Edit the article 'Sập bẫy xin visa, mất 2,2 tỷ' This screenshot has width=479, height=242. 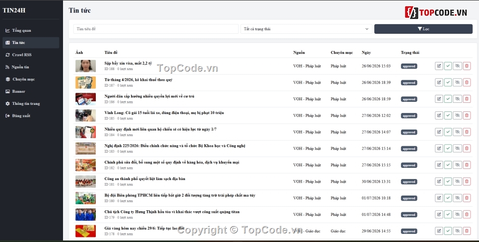pyautogui.click(x=439, y=66)
